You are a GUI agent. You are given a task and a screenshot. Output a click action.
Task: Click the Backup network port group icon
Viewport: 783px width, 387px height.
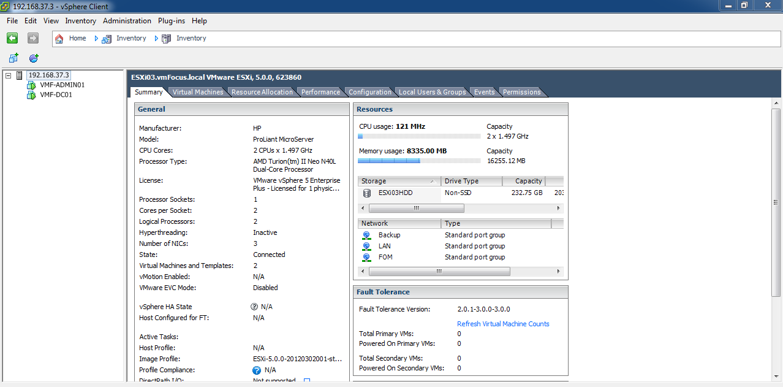click(366, 235)
